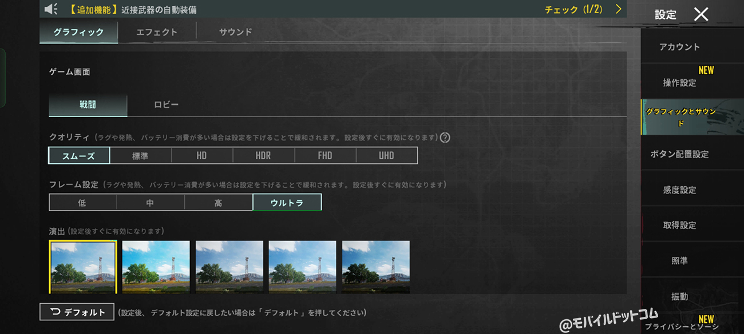
Task: Set quality to 標準
Action: tap(140, 156)
